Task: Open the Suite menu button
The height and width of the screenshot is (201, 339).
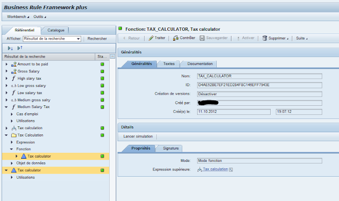Action: (x=302, y=38)
